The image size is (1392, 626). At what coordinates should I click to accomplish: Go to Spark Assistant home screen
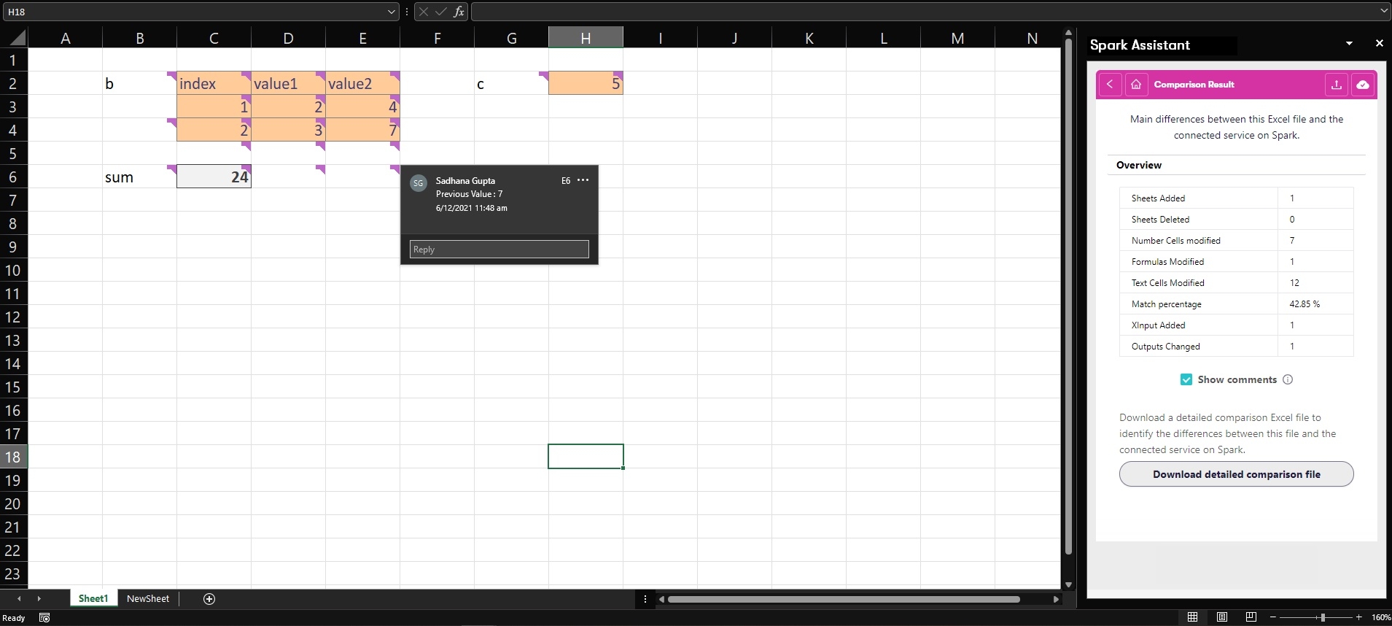[1136, 85]
